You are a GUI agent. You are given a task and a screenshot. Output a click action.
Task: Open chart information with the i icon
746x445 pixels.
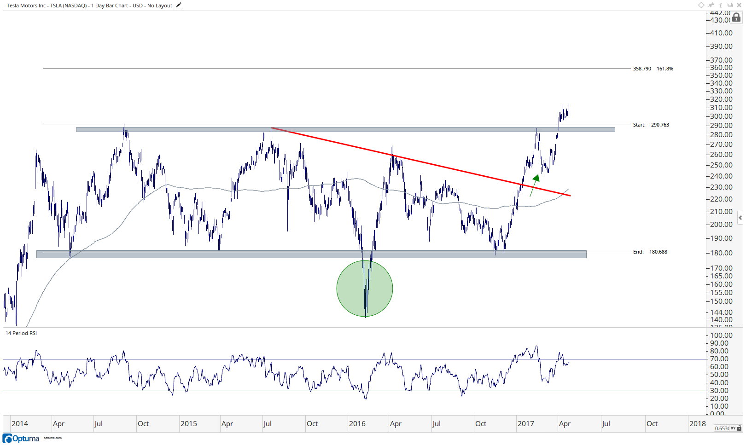(x=721, y=5)
